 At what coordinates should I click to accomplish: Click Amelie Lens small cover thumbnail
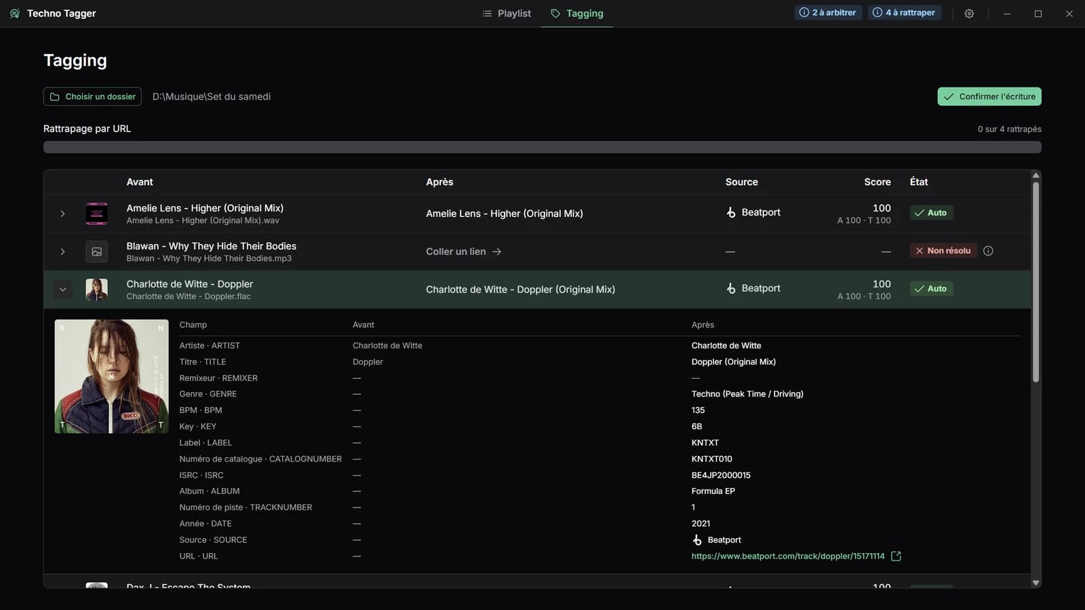[x=96, y=213]
